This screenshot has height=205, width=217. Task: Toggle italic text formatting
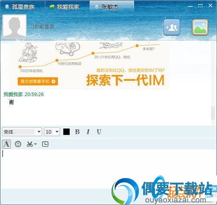(x=88, y=132)
